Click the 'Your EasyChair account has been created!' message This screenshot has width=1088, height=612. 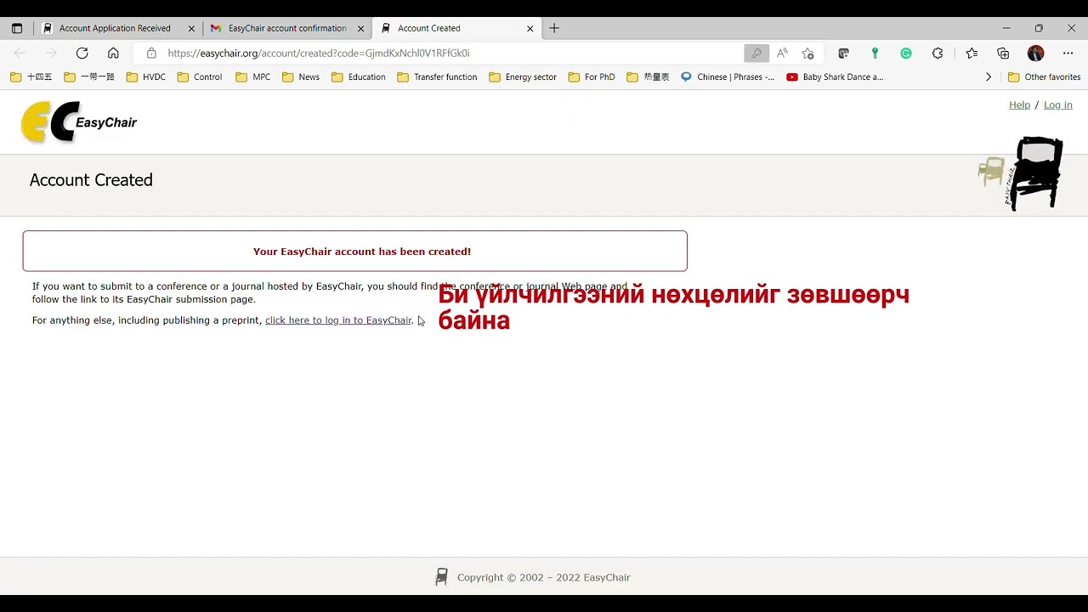click(362, 252)
